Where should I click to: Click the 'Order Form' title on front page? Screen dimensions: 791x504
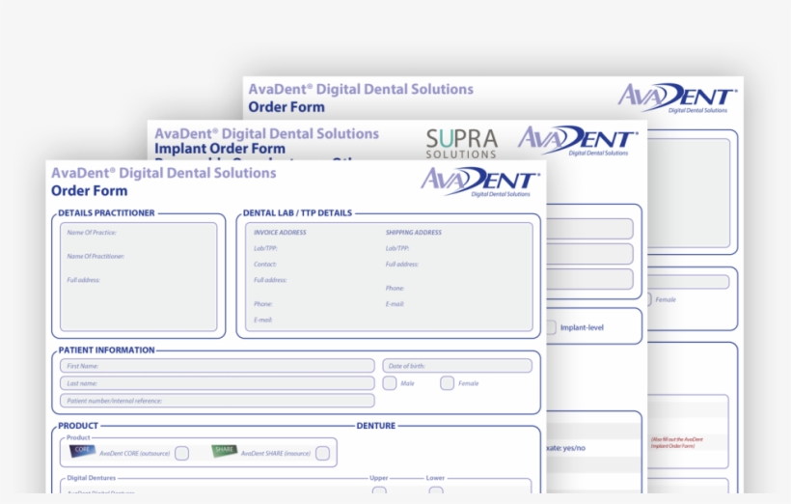90,191
